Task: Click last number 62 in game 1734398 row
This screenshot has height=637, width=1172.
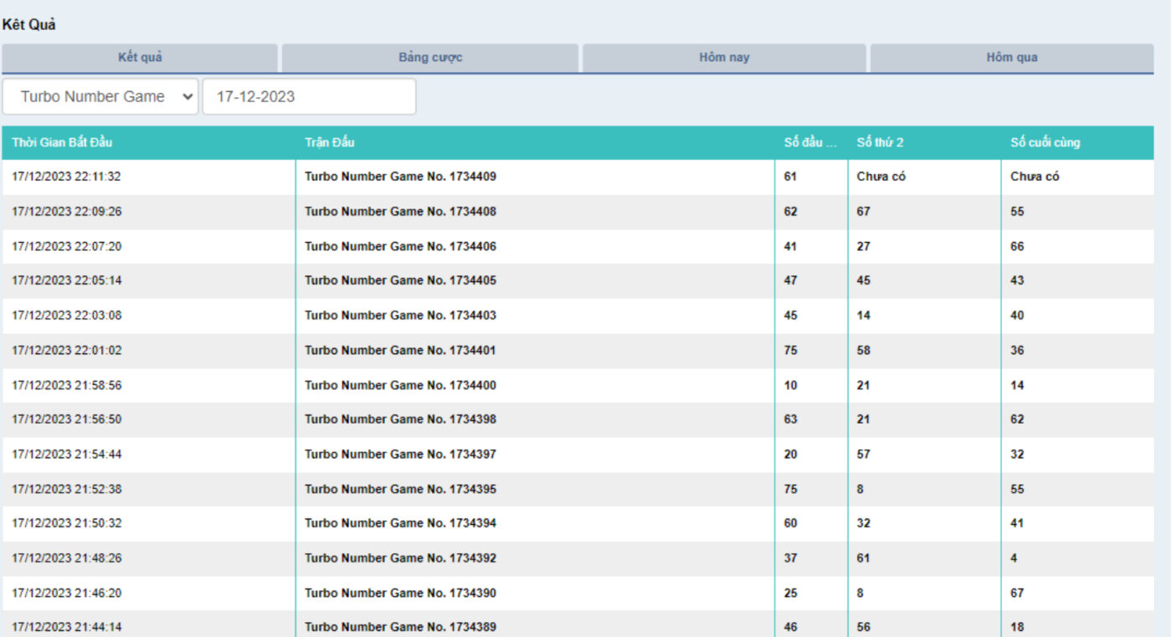Action: [1017, 419]
